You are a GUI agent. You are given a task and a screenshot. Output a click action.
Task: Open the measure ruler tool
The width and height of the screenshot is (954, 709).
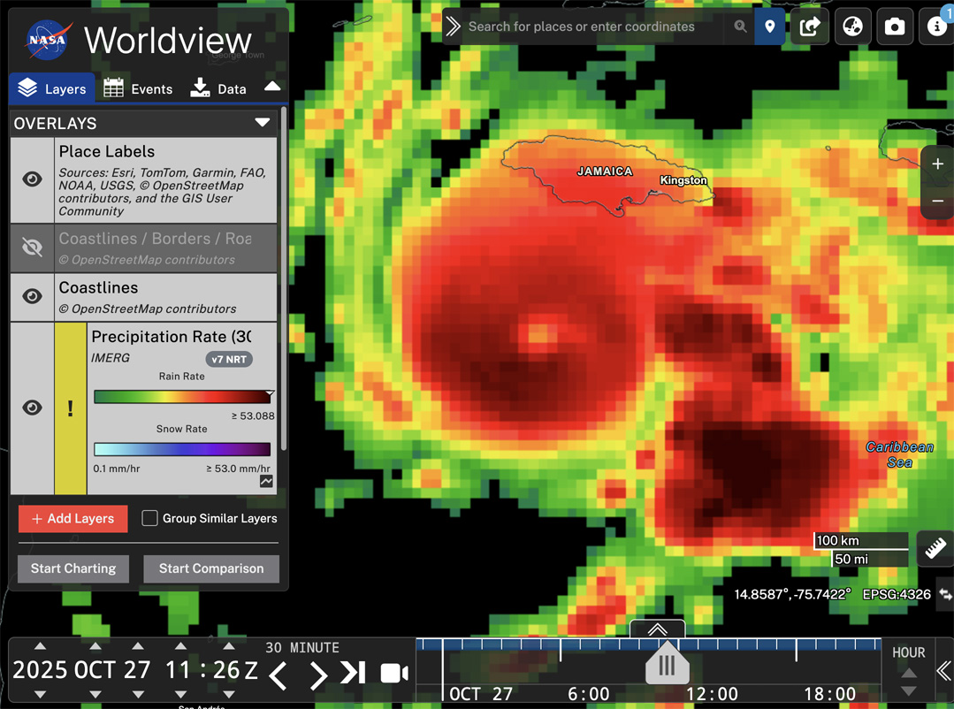(935, 549)
